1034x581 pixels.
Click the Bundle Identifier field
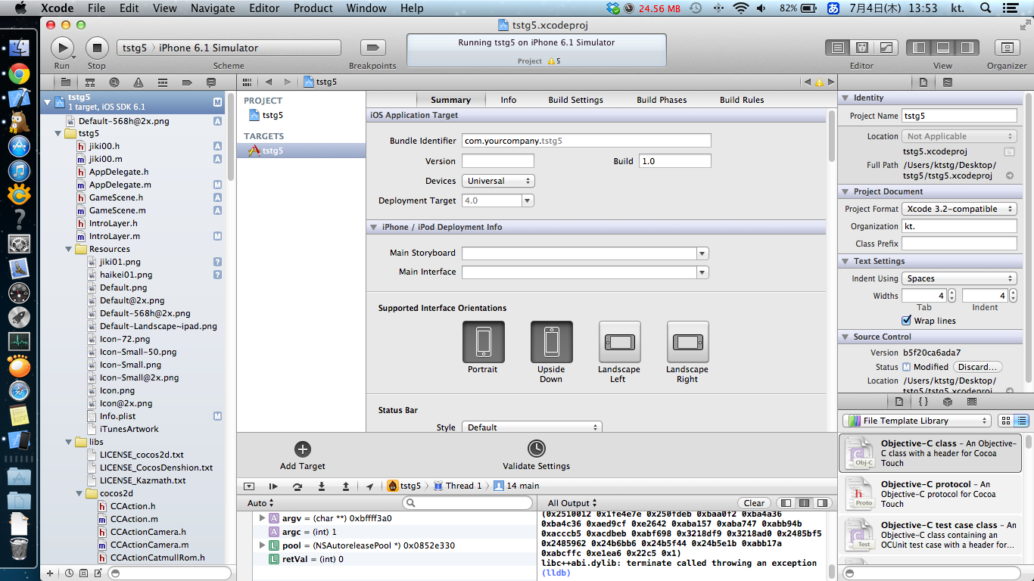[587, 141]
